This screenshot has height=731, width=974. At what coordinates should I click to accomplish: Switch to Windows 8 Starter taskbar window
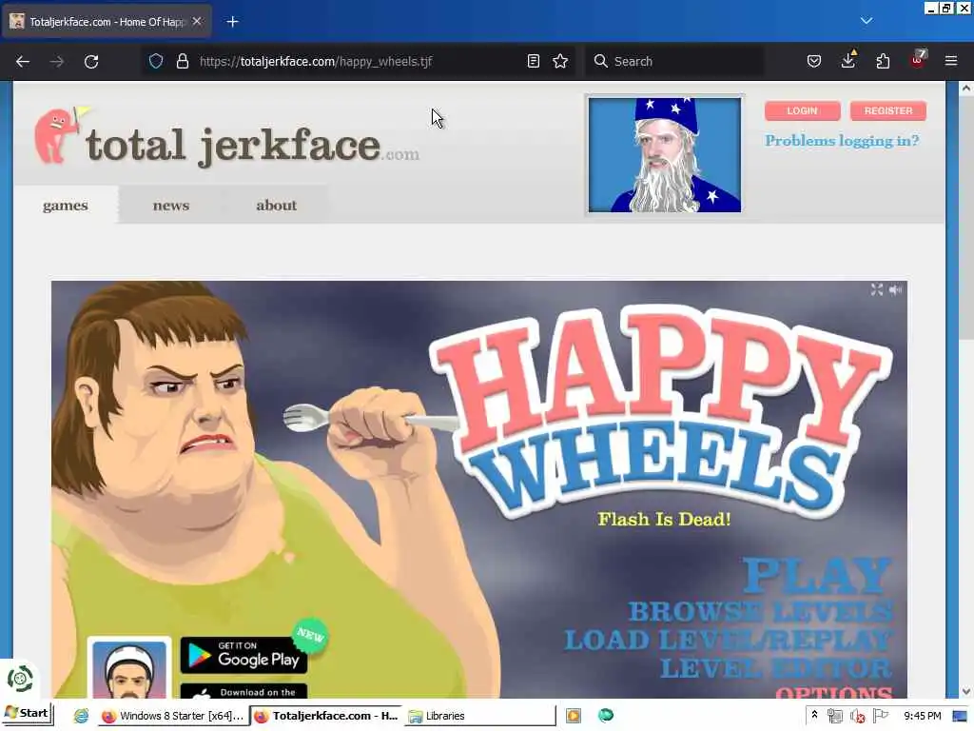173,716
